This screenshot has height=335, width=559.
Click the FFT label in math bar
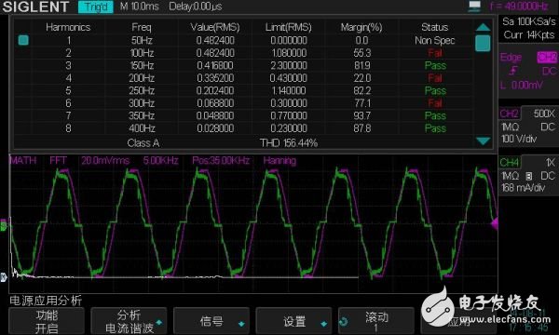[x=58, y=161]
